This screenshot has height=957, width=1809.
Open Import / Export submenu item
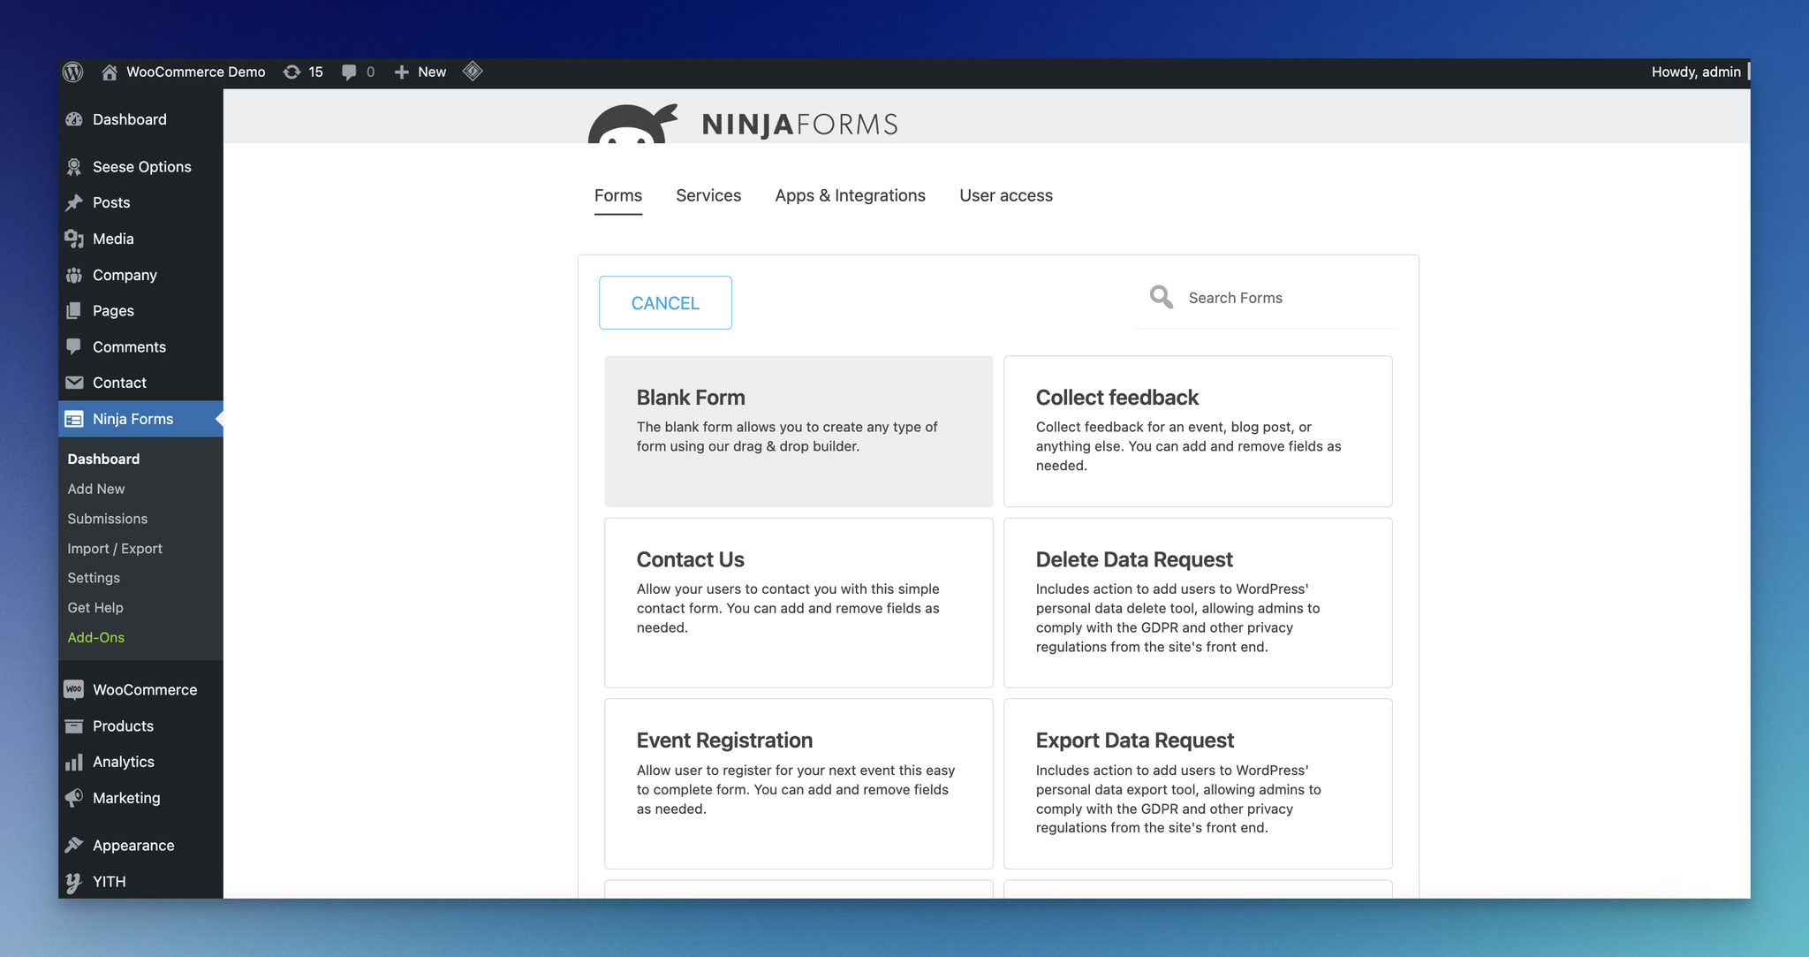(115, 549)
